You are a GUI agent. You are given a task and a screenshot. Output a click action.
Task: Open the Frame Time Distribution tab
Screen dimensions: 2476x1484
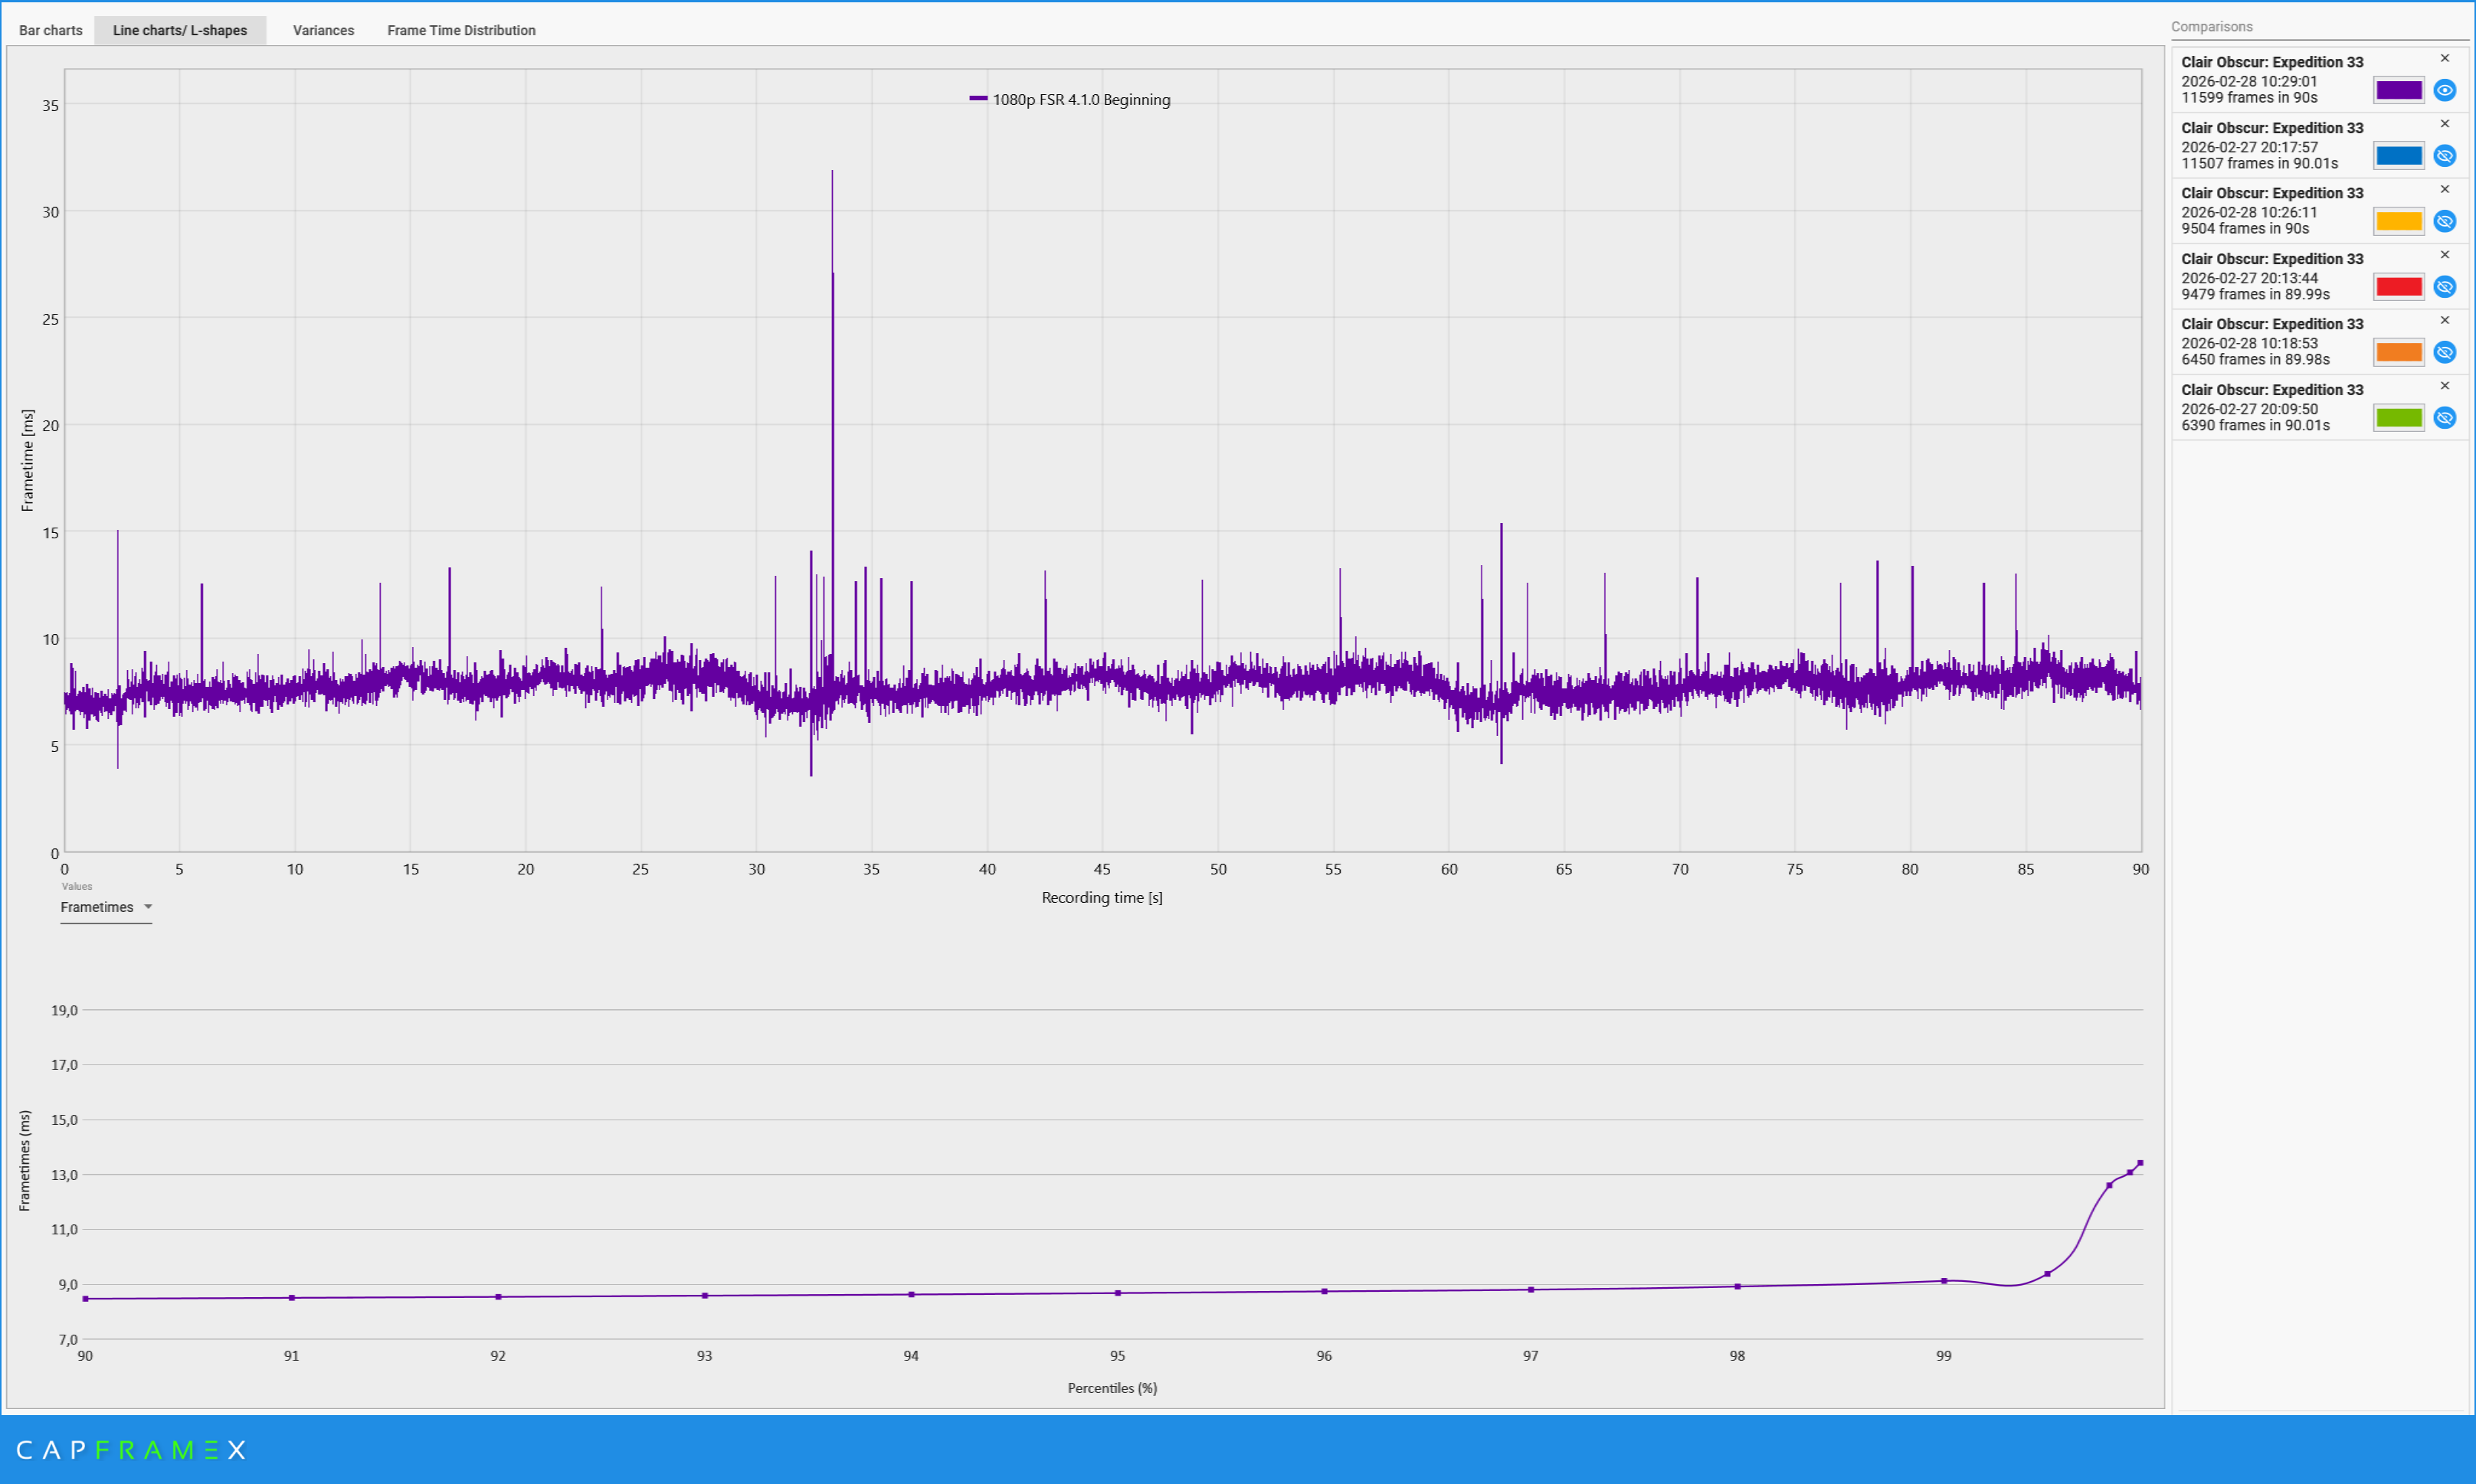tap(461, 30)
